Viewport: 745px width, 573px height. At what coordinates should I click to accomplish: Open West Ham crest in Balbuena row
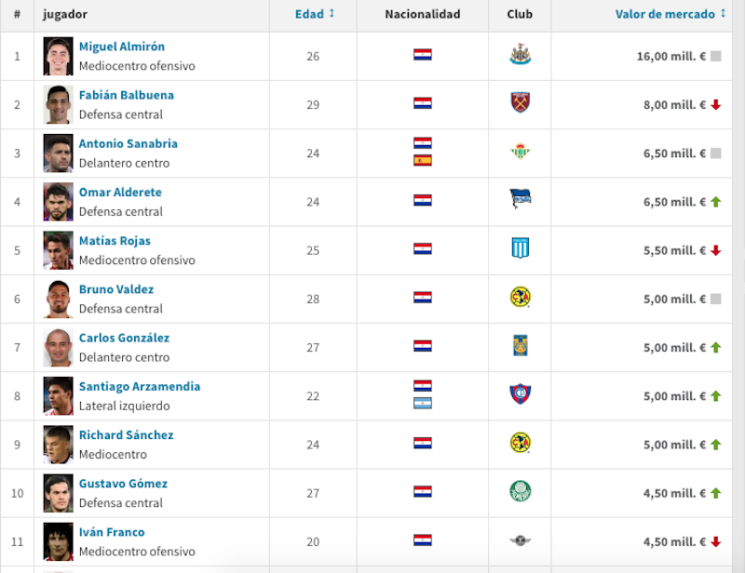coord(521,102)
